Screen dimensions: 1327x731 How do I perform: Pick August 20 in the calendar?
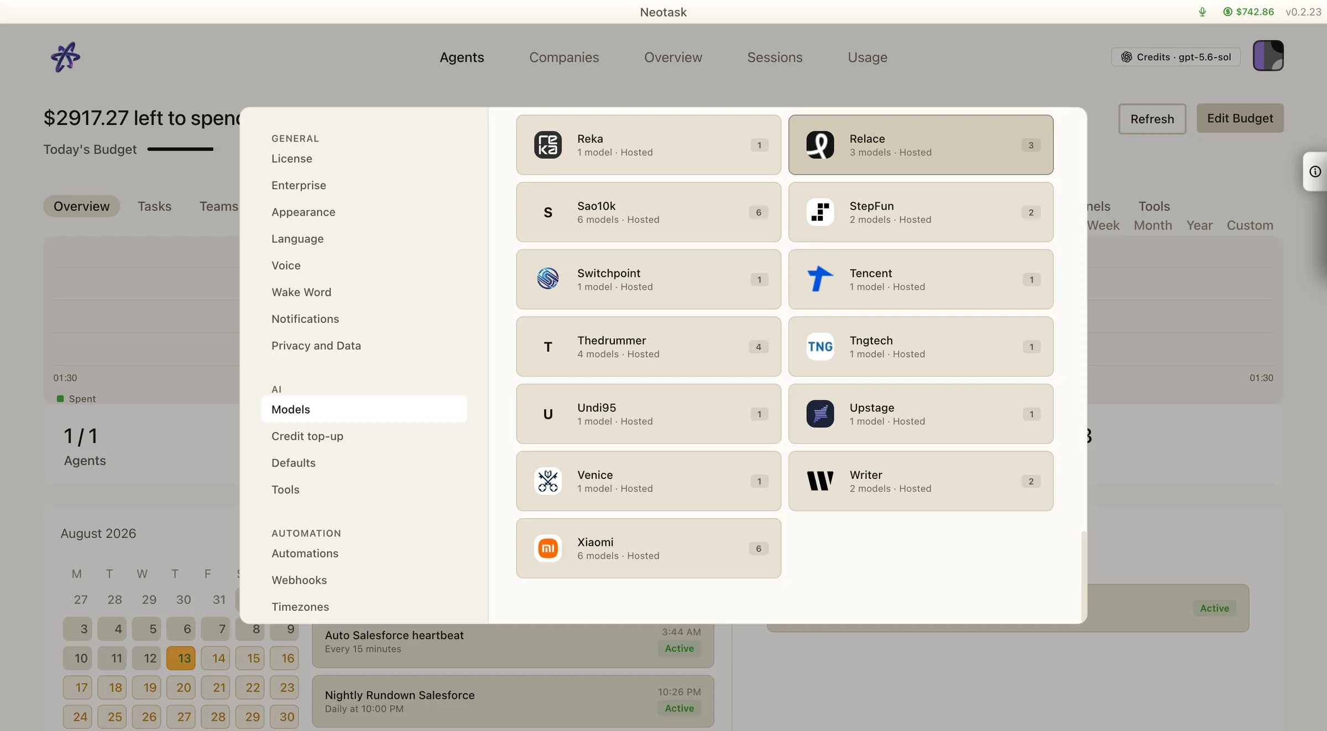tap(181, 687)
